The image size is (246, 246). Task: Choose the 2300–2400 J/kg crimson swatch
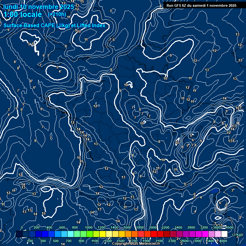coord(173,234)
